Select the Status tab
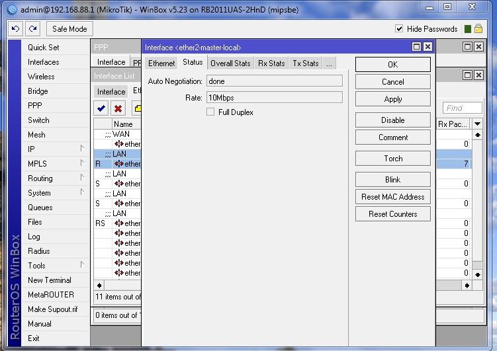Image resolution: width=497 pixels, height=351 pixels. 193,62
